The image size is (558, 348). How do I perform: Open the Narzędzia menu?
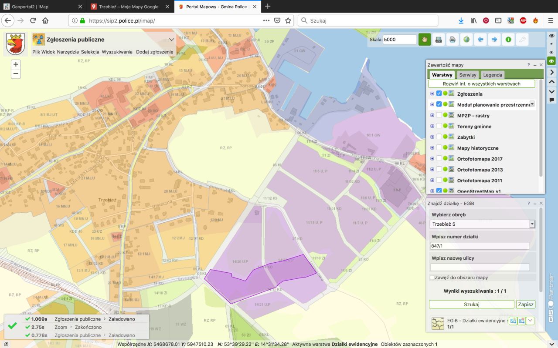coord(68,52)
